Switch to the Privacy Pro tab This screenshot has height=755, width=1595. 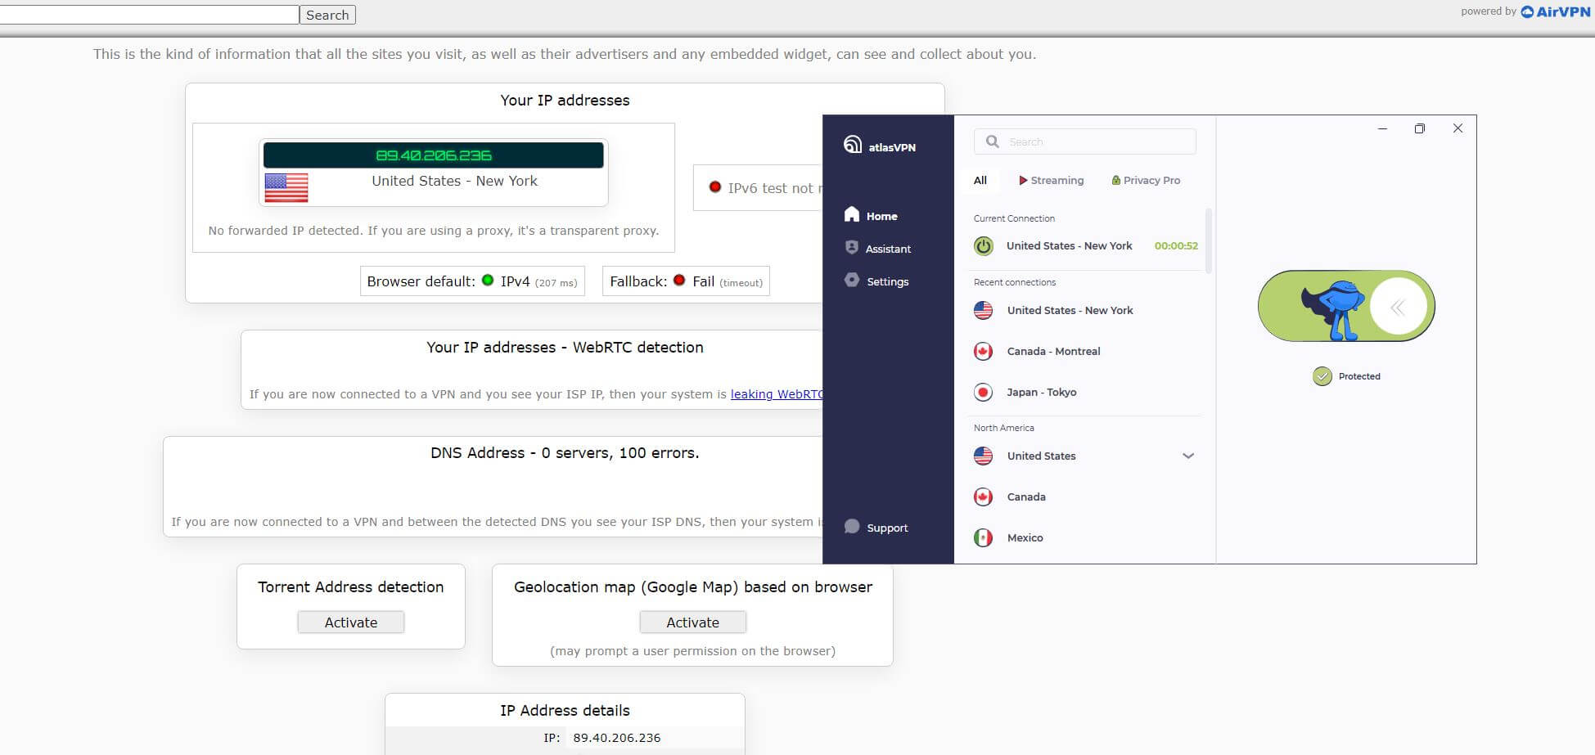pyautogui.click(x=1146, y=180)
